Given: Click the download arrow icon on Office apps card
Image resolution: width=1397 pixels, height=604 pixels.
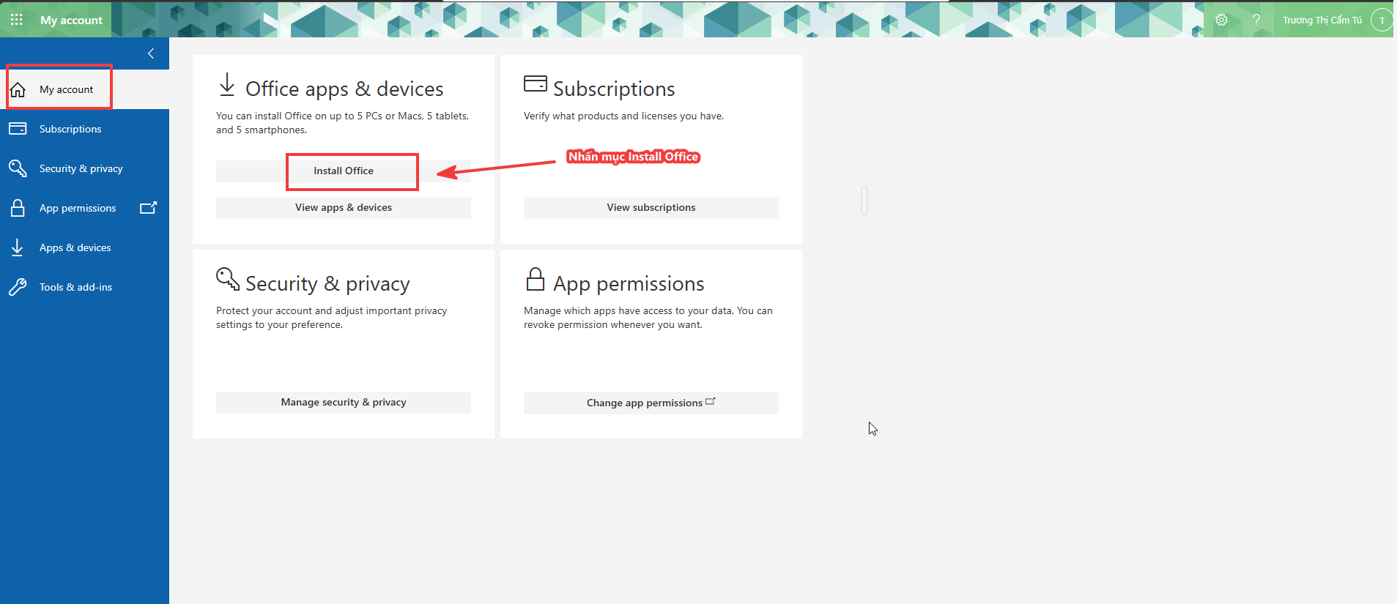Looking at the screenshot, I should tap(227, 84).
